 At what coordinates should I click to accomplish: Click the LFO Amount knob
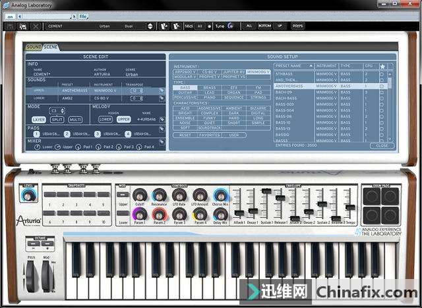pyautogui.click(x=200, y=195)
